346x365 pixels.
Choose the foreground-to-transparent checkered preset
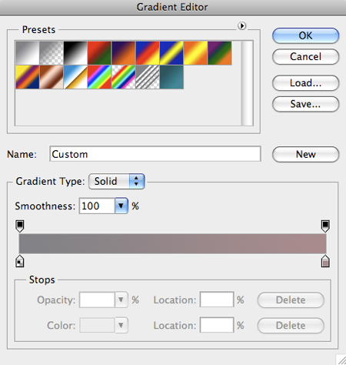click(52, 53)
